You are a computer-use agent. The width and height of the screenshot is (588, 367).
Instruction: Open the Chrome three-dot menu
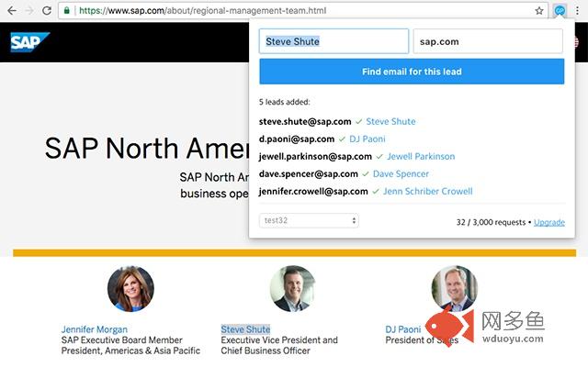coord(578,10)
